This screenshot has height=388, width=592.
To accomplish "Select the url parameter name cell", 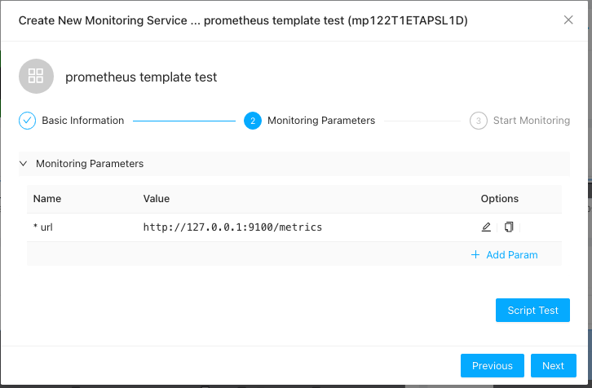I will (x=43, y=227).
